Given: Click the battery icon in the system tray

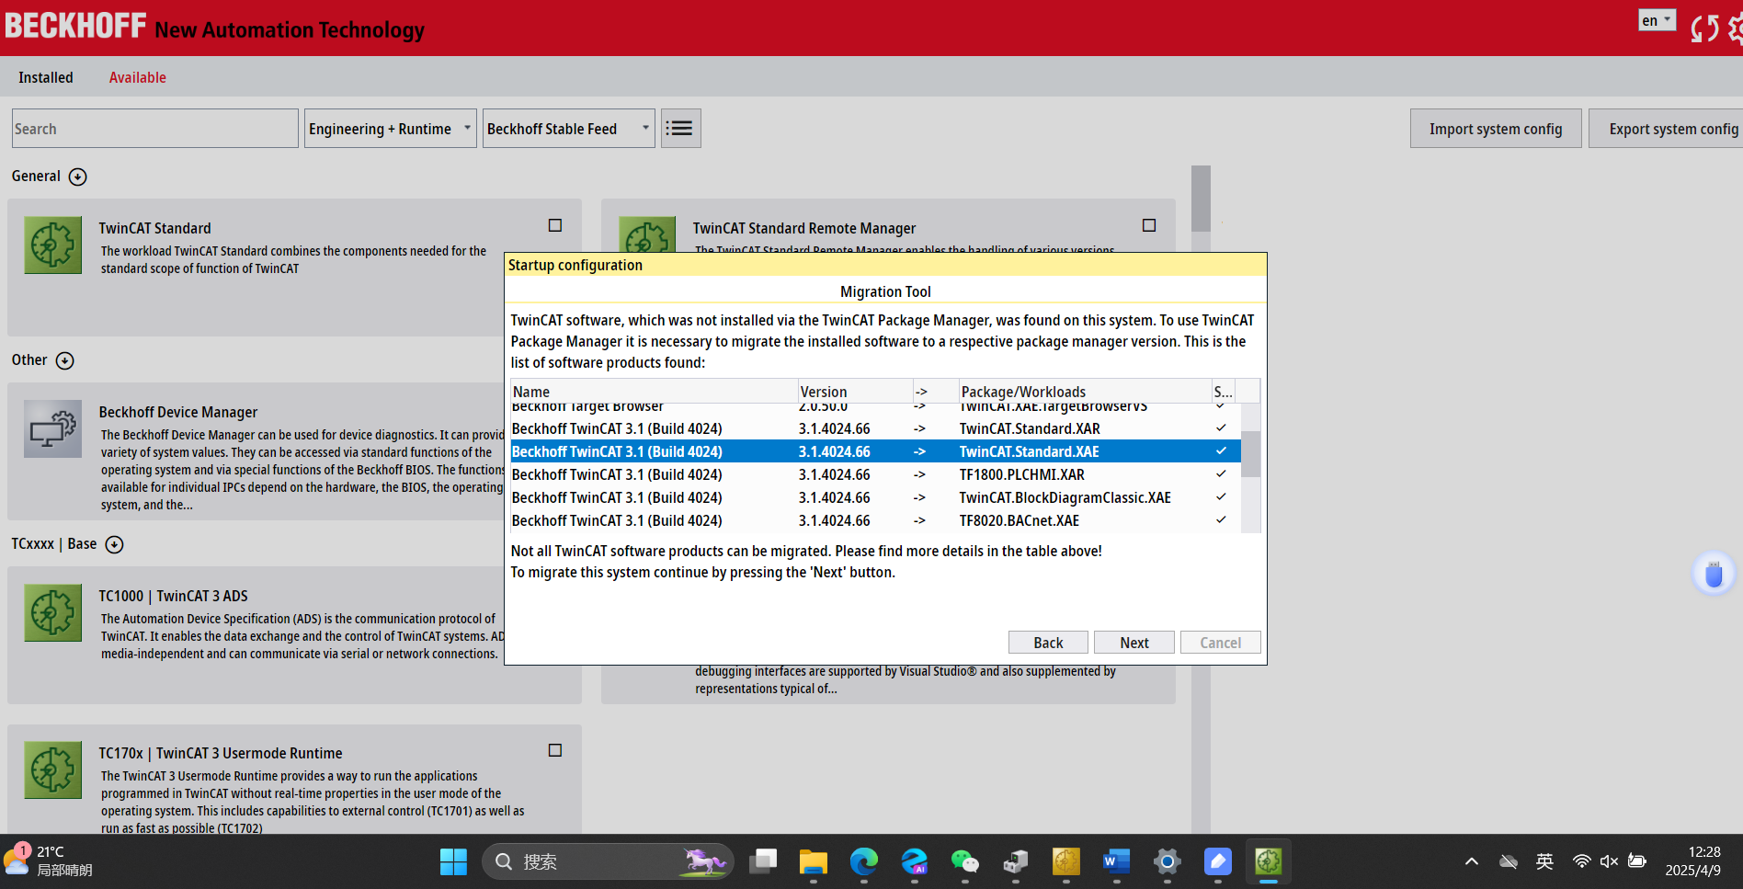Looking at the screenshot, I should (x=1637, y=861).
